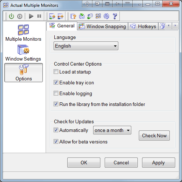Click the Check Now button
182x182 pixels.
coord(154,136)
